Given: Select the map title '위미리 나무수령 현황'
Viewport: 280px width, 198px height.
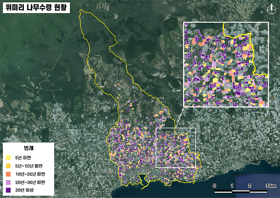Looking at the screenshot, I should 36,8.
